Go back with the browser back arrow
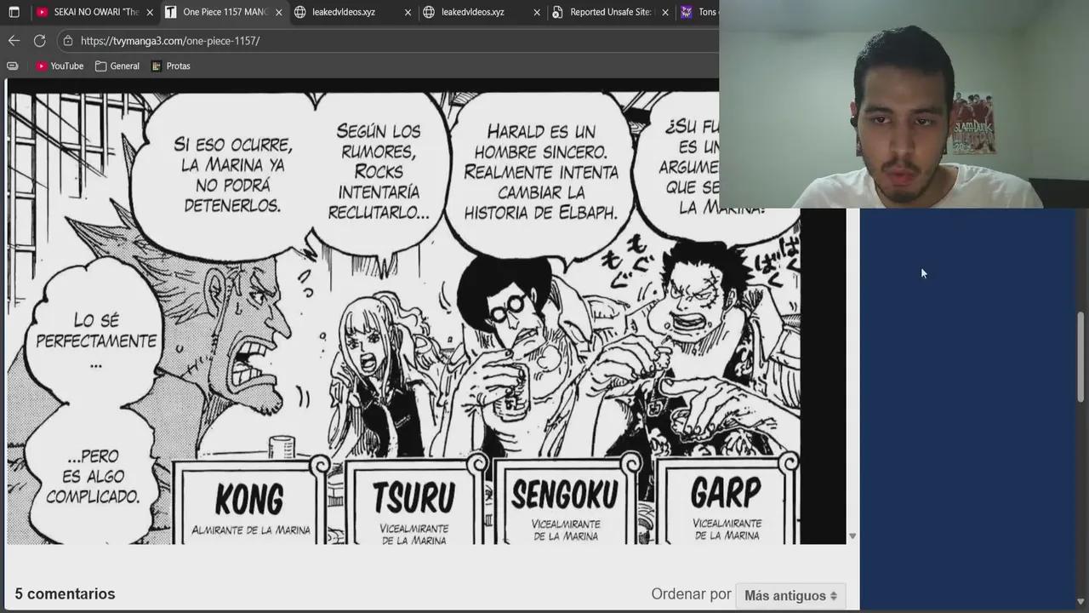 [x=14, y=40]
